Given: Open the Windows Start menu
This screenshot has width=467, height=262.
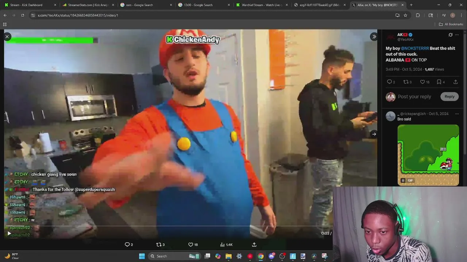Looking at the screenshot, I should coord(142,256).
